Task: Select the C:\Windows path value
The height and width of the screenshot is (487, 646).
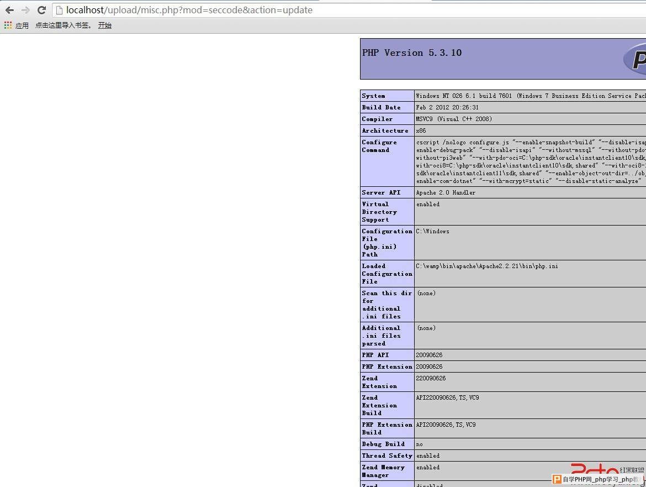Action: pos(432,231)
